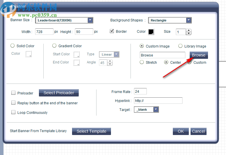The image size is (226, 155).
Task: Select the Library Image radio button
Action: pyautogui.click(x=180, y=46)
